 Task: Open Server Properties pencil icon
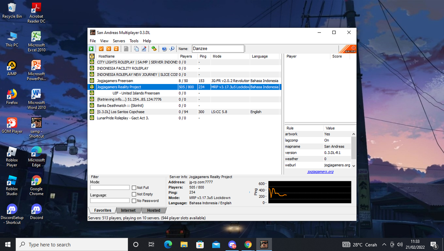[x=144, y=49]
